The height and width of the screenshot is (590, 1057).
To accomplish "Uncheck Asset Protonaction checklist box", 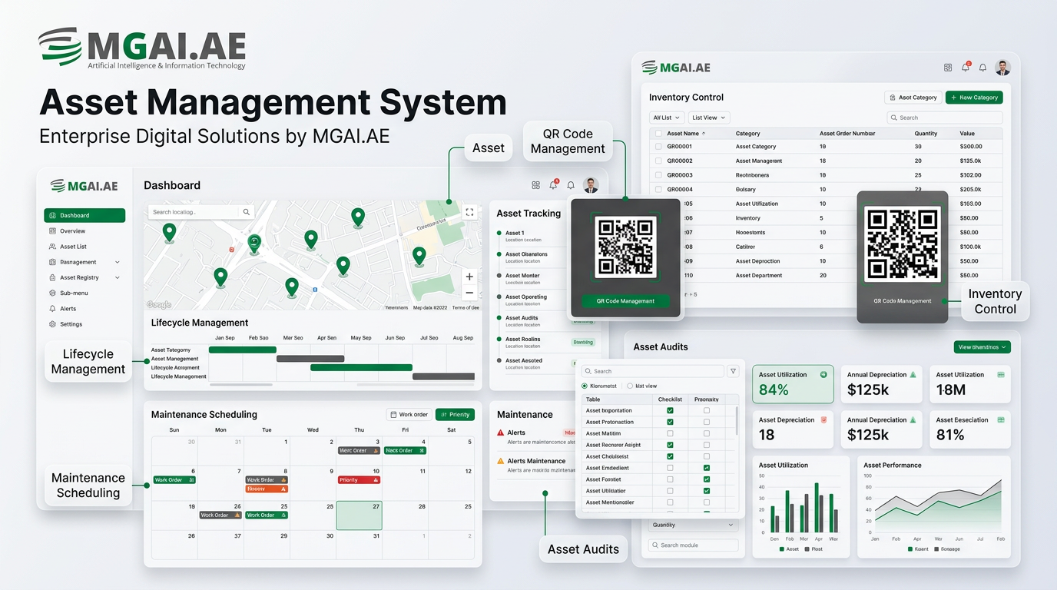I will 670,422.
